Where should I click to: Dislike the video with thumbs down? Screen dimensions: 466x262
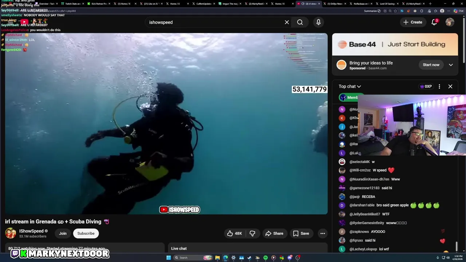tap(252, 233)
